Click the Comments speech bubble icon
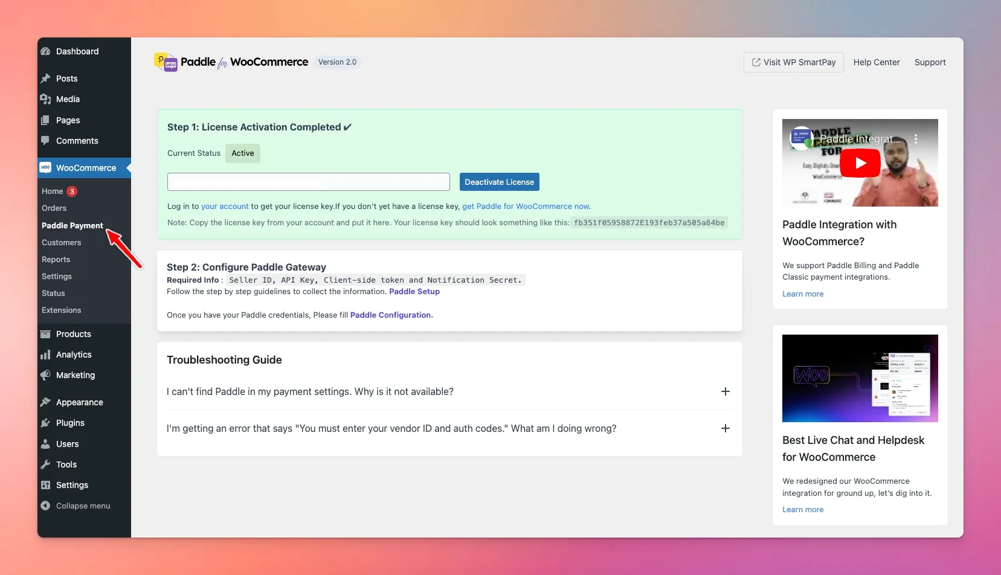The image size is (1001, 575). pyautogui.click(x=45, y=141)
